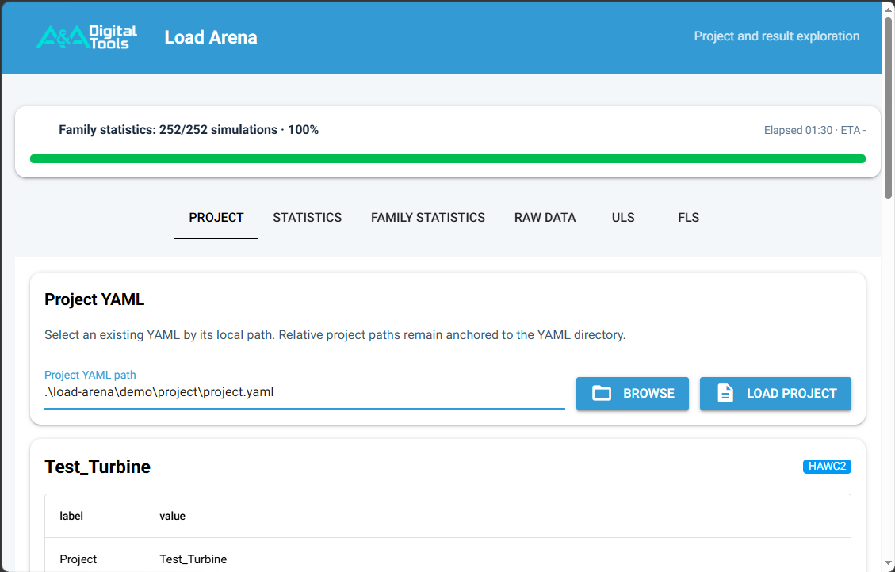Click the document icon on Load Project button
The height and width of the screenshot is (572, 895).
725,394
